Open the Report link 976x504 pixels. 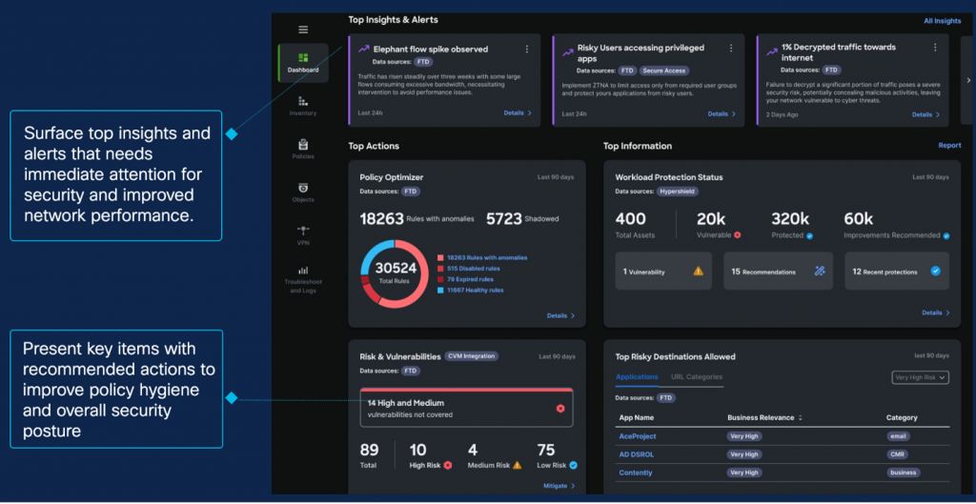point(949,146)
